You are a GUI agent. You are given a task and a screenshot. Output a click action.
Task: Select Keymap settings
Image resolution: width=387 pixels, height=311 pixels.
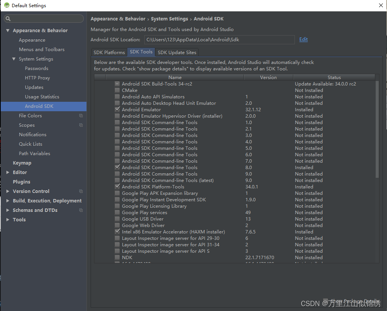click(x=22, y=163)
